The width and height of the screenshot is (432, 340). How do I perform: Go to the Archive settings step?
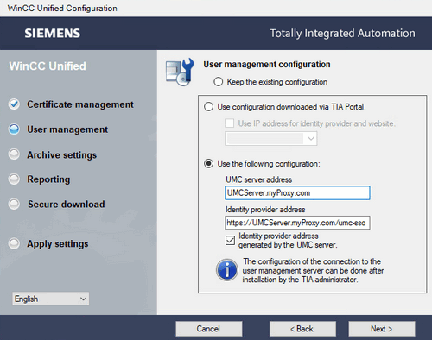coord(62,154)
